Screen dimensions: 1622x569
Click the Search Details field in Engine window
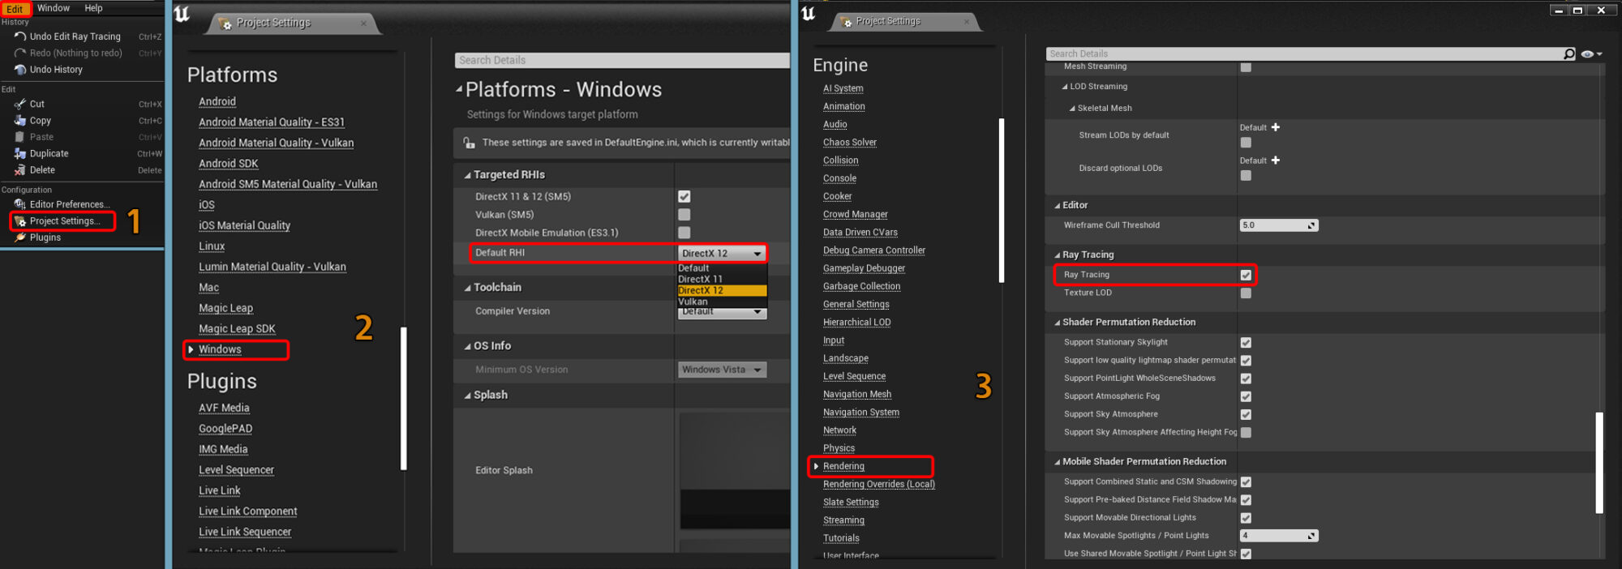pyautogui.click(x=1306, y=53)
